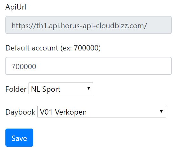Click the Save button

click(x=19, y=137)
